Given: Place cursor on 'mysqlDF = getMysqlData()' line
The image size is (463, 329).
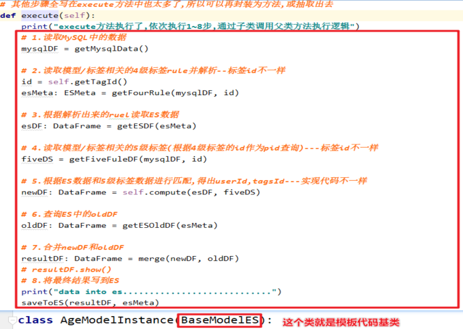Looking at the screenshot, I should tap(85, 49).
